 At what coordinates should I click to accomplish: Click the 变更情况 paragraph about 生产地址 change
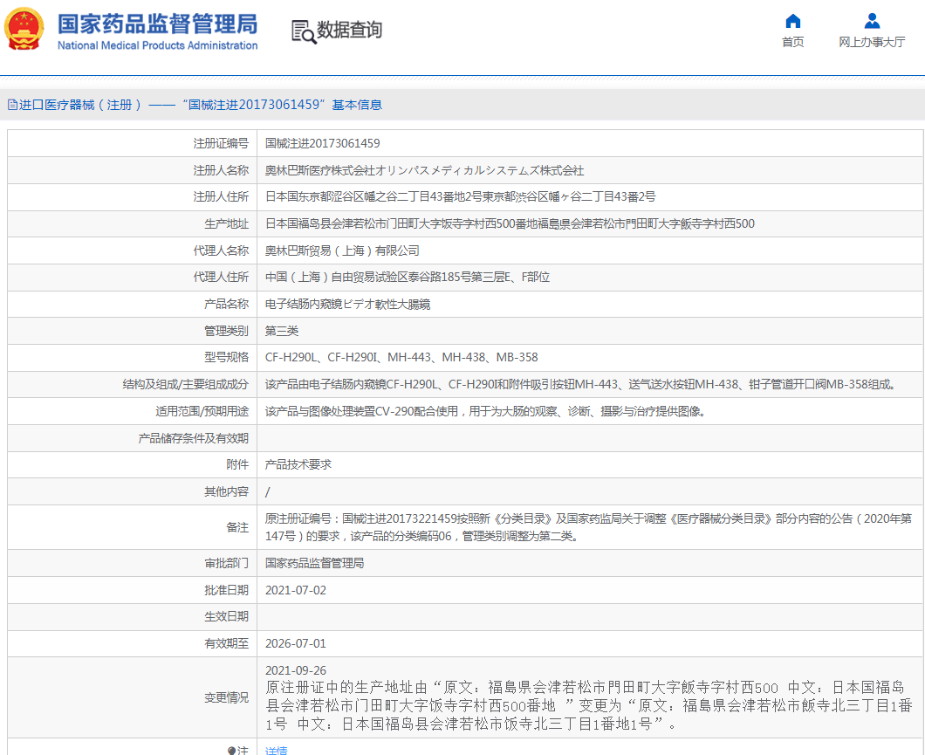(x=589, y=705)
